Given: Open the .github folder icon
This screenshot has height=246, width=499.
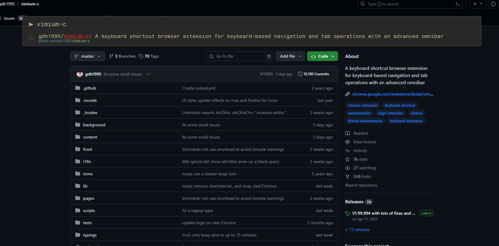Looking at the screenshot, I should [x=78, y=88].
